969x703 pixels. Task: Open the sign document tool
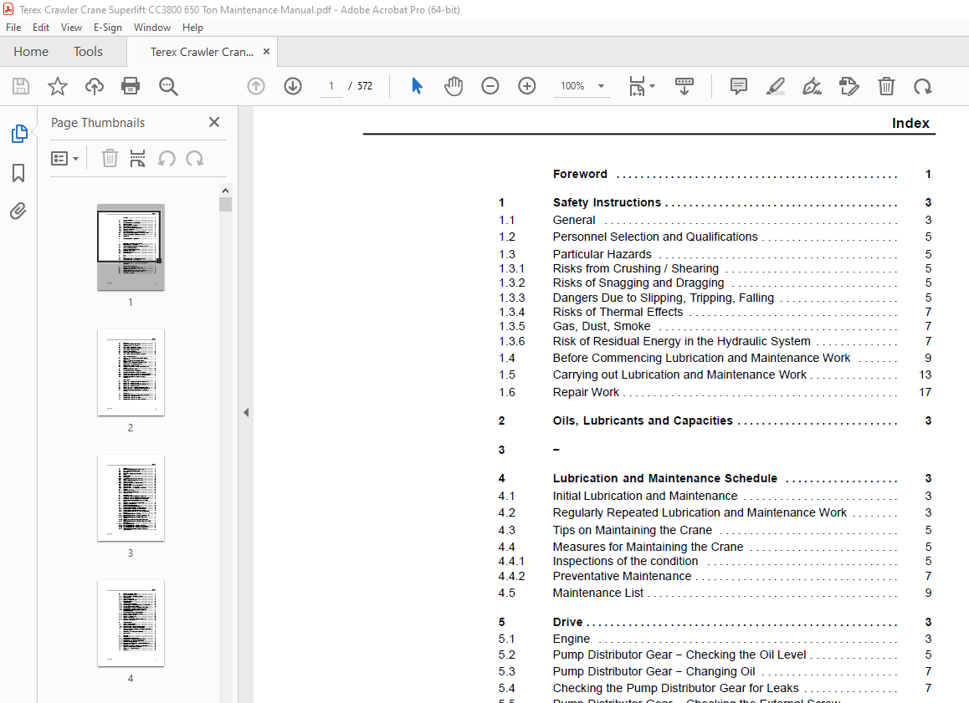(812, 86)
